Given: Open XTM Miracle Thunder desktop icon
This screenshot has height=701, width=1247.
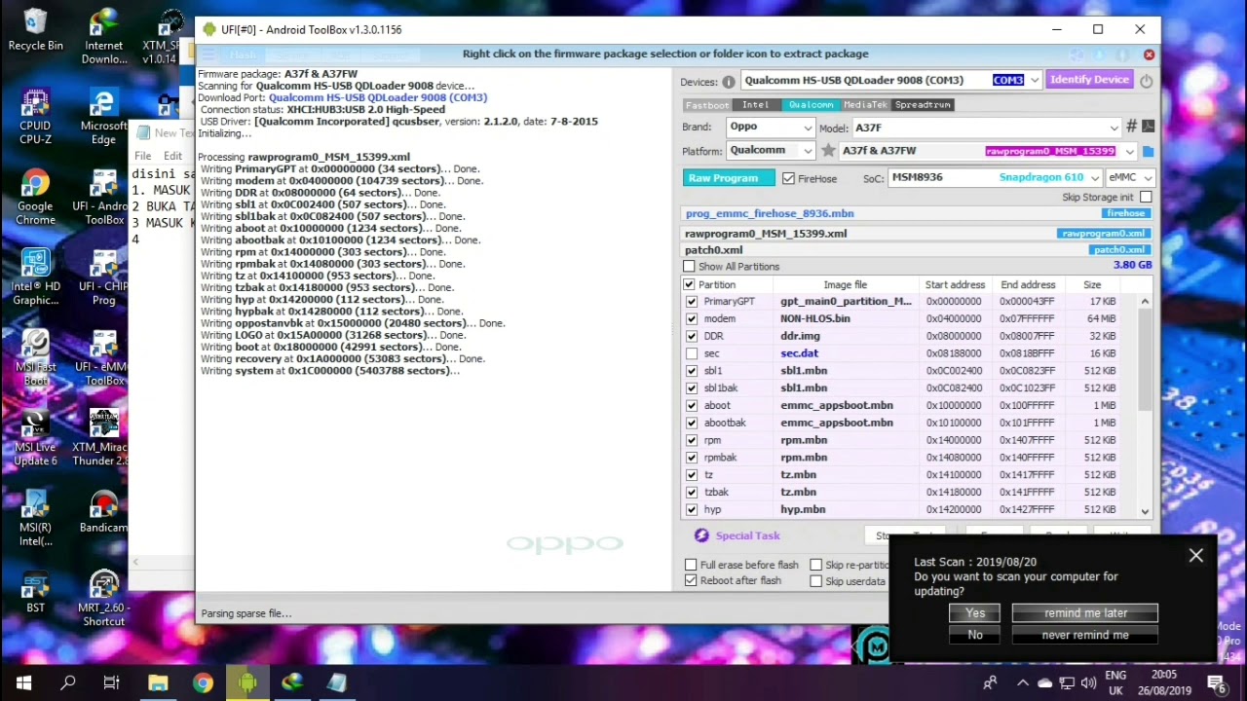Looking at the screenshot, I should point(104,439).
